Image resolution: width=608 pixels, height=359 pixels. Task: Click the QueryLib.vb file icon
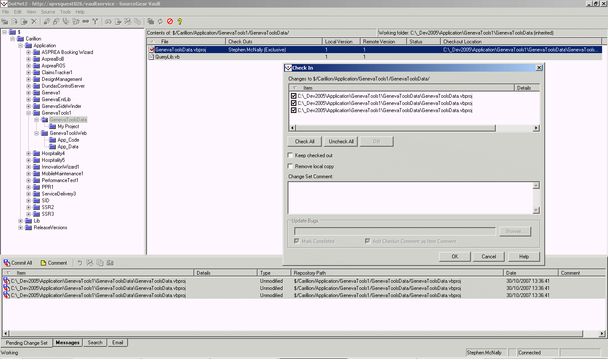tap(152, 57)
